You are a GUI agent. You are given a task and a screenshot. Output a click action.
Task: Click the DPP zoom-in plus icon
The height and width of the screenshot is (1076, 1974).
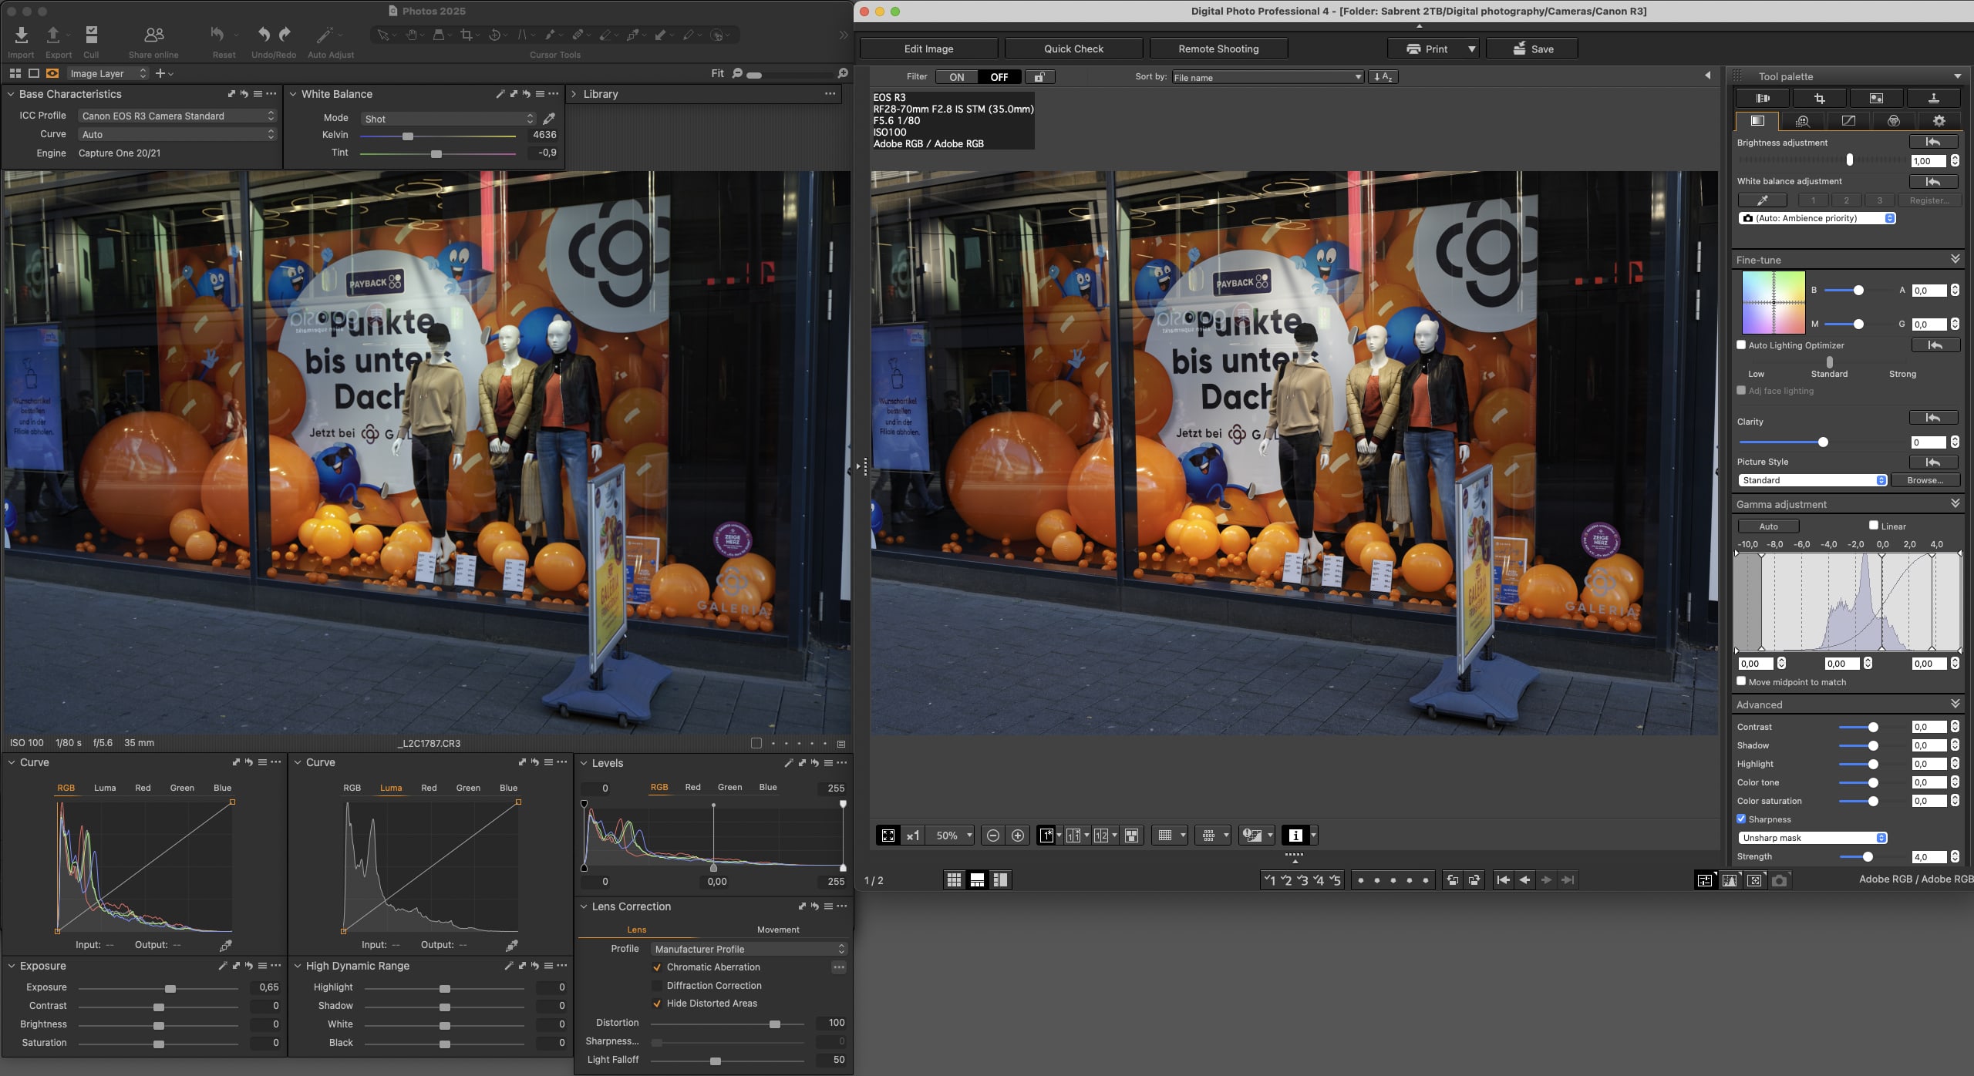coord(1018,836)
